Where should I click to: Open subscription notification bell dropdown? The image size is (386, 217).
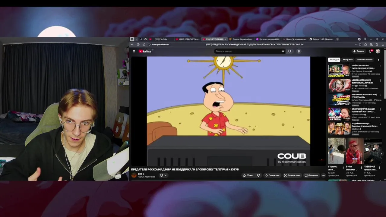[163, 175]
